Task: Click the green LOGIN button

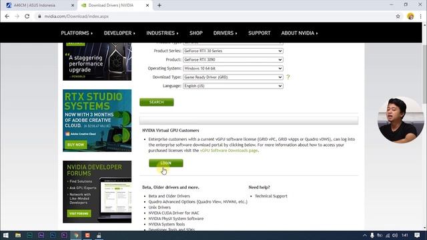Action: tap(166, 163)
